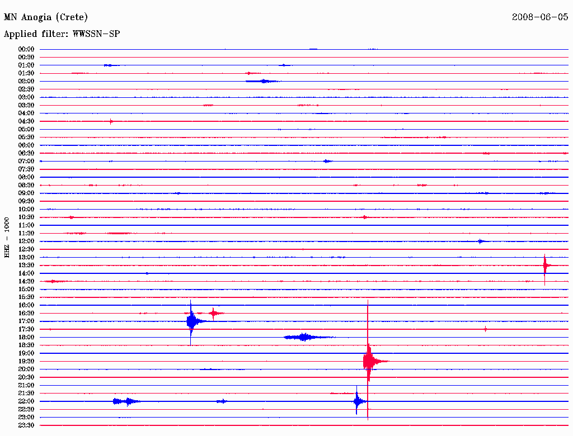Click the '04:30' time label
Image resolution: width=573 pixels, height=436 pixels.
pyautogui.click(x=26, y=121)
